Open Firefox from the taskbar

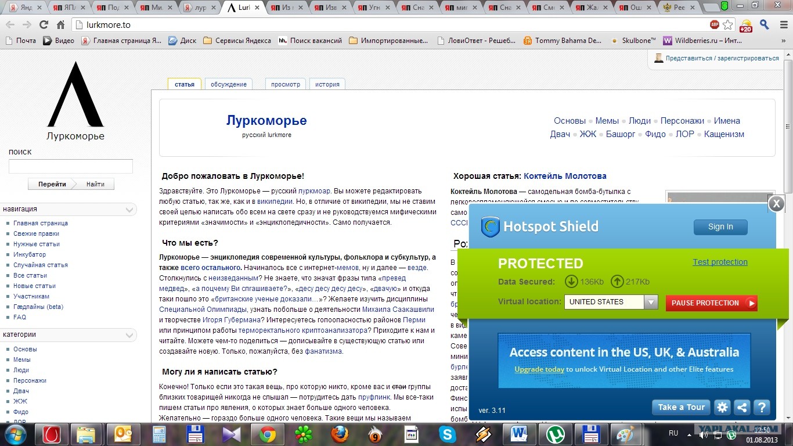pos(340,434)
